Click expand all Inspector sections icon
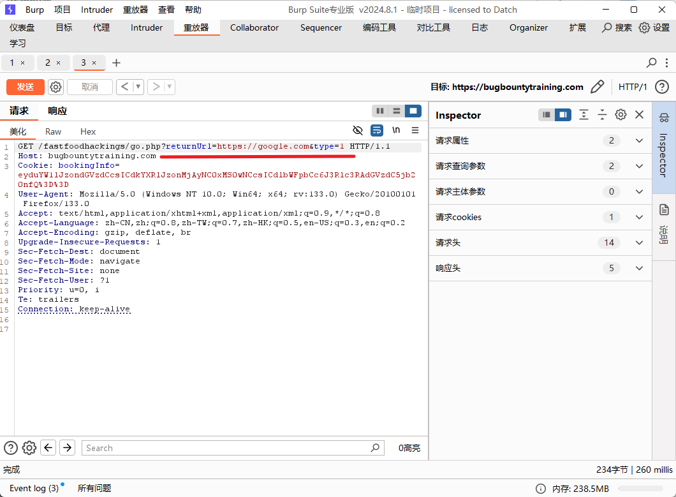Viewport: 676px width, 497px height. click(x=584, y=115)
